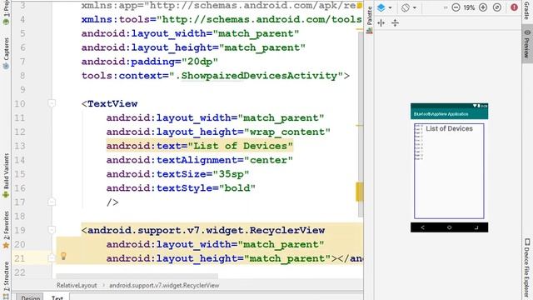Screen dimensions: 533x300
Task: Click the <TextView opening tag
Action: click(109, 103)
